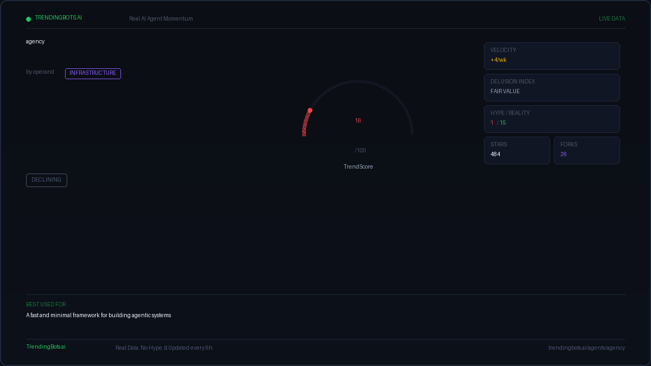Click the red marker on TrendScore gauge
The image size is (651, 366).
(x=310, y=111)
